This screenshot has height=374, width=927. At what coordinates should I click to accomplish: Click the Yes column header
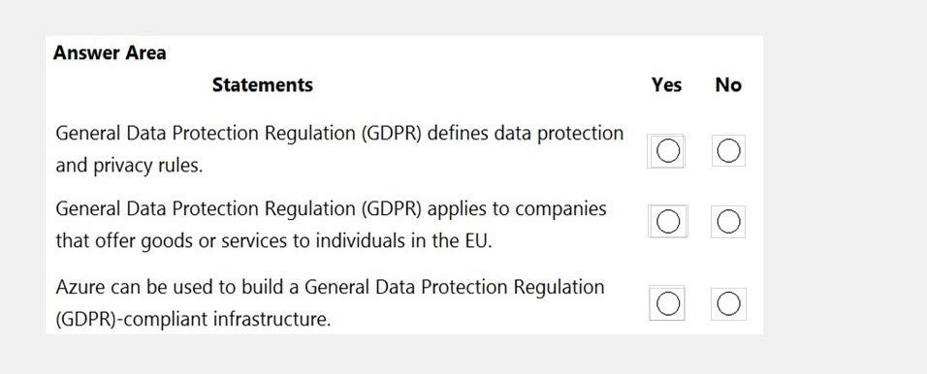pyautogui.click(x=667, y=85)
